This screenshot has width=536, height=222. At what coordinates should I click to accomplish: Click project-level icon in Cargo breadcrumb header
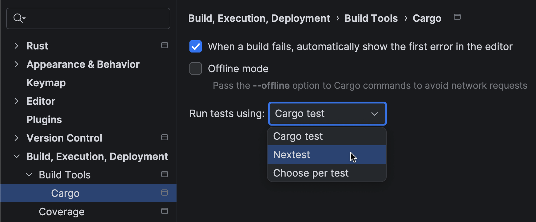click(457, 17)
